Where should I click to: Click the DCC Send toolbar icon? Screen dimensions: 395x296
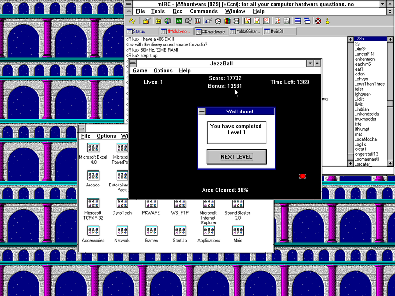point(248,21)
